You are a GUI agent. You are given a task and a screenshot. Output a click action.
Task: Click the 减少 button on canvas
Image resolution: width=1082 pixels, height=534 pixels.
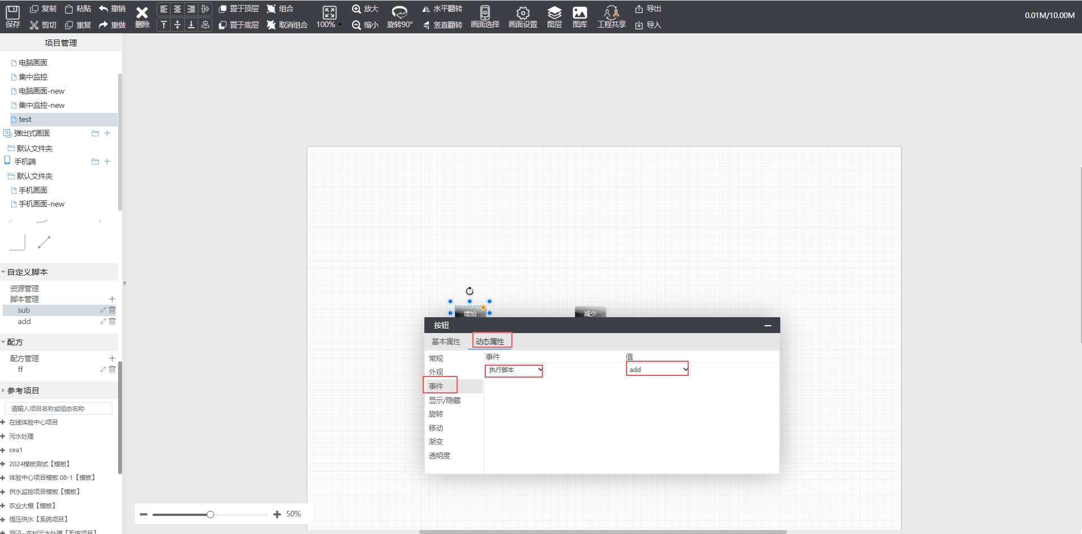point(590,312)
